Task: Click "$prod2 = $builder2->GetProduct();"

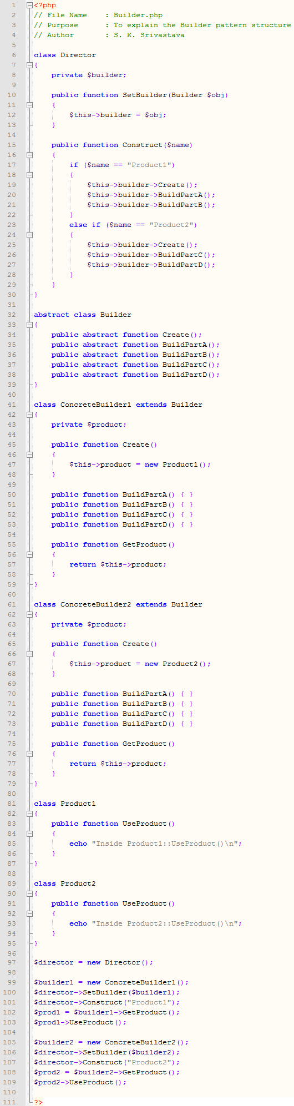Action: [107, 1072]
